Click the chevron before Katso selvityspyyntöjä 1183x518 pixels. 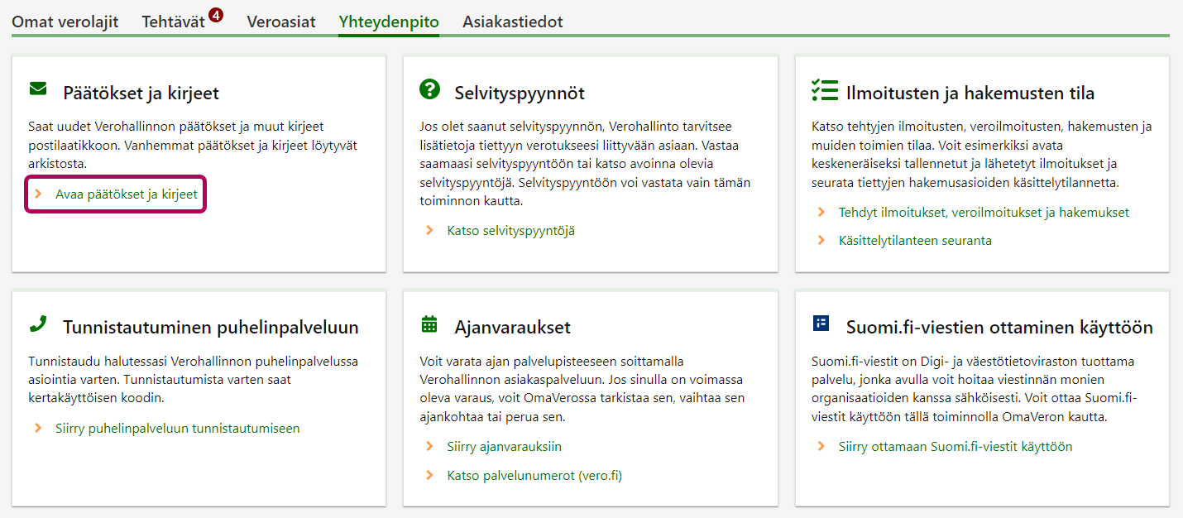(x=429, y=231)
